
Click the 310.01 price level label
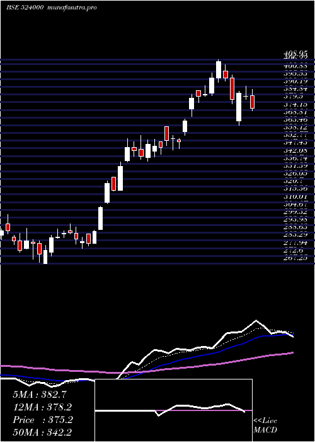pyautogui.click(x=295, y=196)
